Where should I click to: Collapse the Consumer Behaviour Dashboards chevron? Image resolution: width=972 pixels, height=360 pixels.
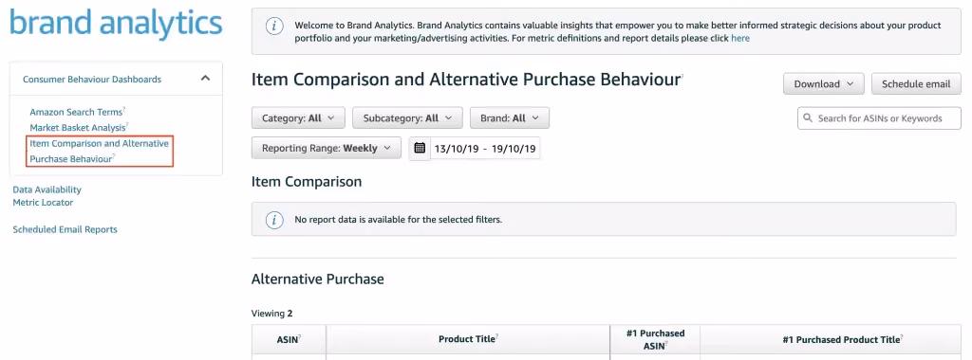click(x=206, y=79)
